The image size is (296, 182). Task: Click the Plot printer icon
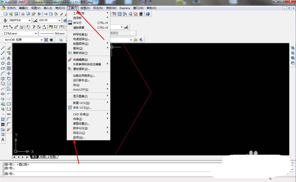coord(23,14)
